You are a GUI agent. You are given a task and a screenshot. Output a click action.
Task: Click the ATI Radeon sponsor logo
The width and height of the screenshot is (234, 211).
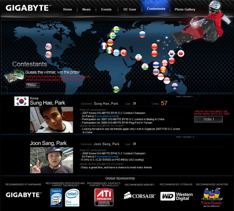coord(104,197)
